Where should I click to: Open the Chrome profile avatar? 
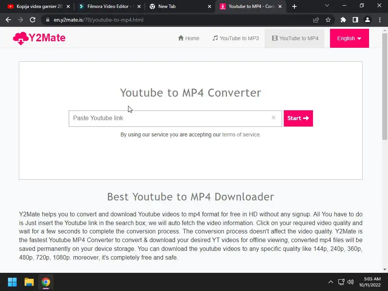[368, 20]
